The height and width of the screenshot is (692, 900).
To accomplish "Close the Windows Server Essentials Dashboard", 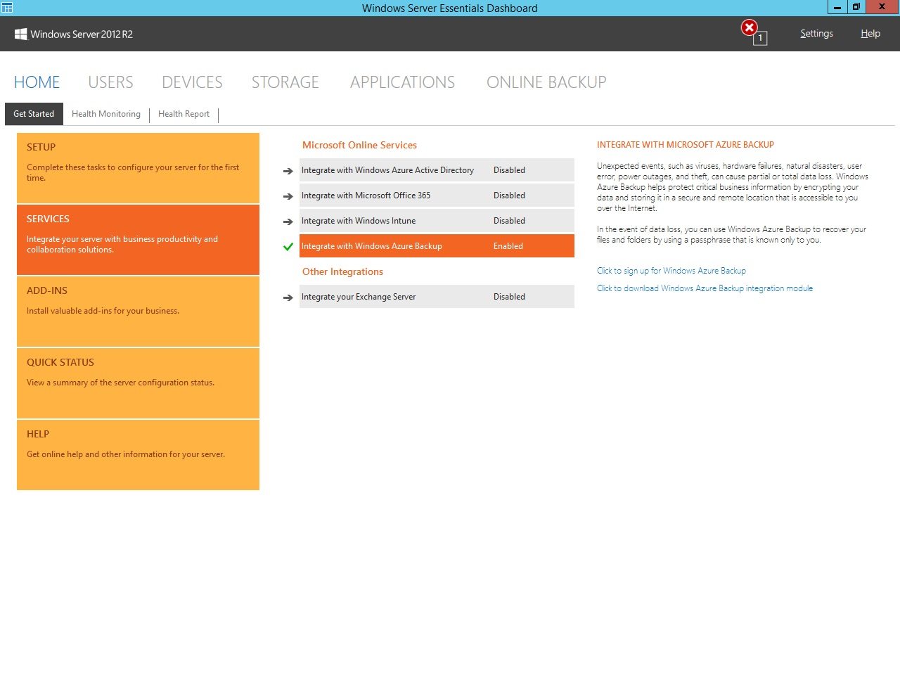I will click(x=882, y=7).
